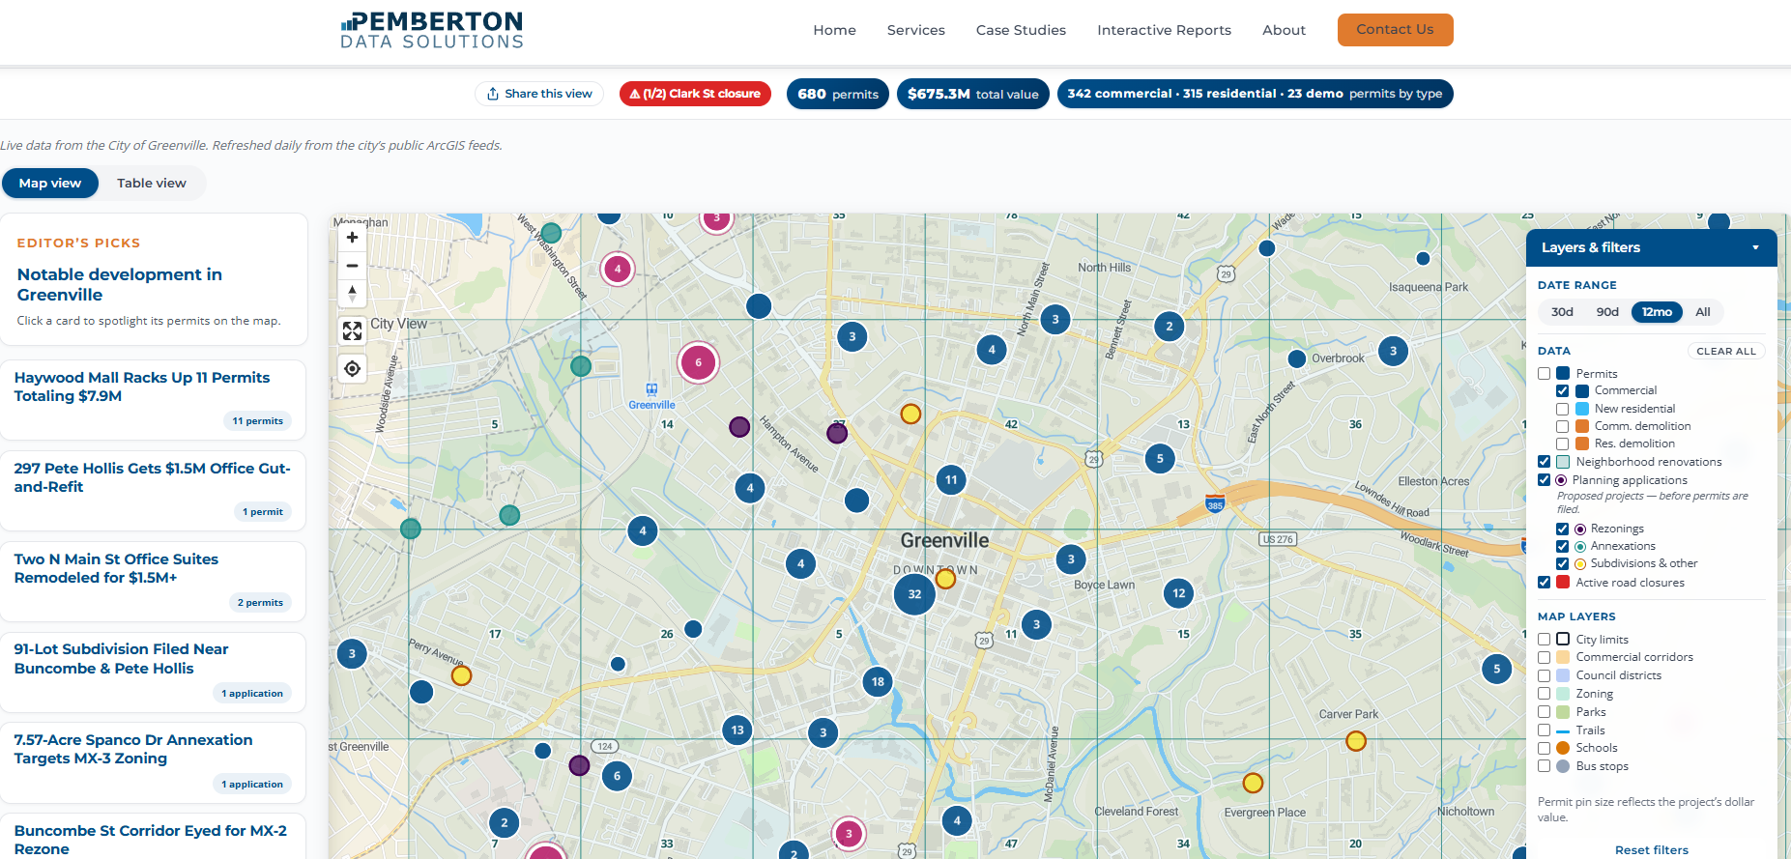Viewport: 1791px width, 859px height.
Task: Open Interactive Reports page
Action: coord(1164,30)
